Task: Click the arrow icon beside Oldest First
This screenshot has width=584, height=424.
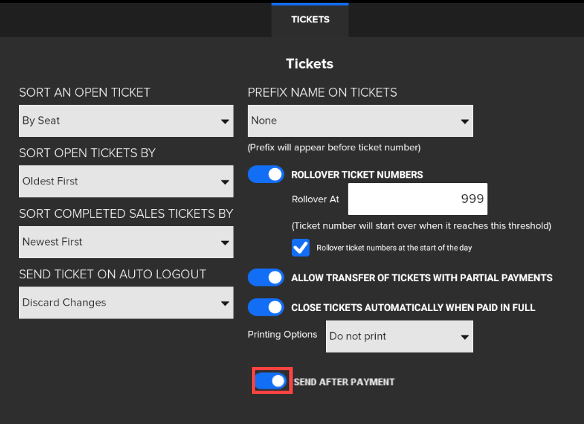Action: pyautogui.click(x=225, y=182)
